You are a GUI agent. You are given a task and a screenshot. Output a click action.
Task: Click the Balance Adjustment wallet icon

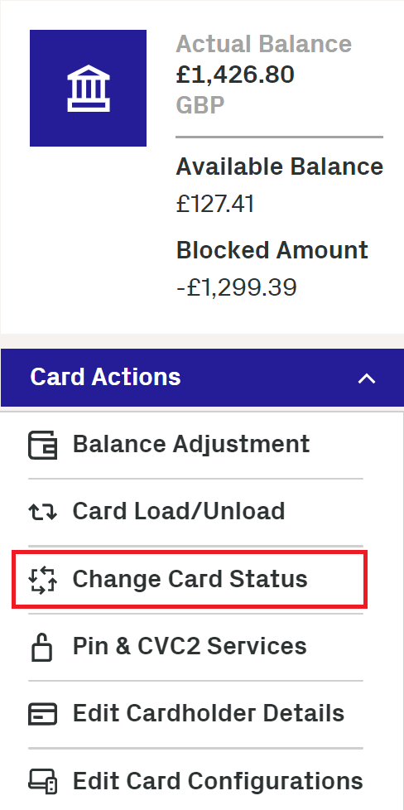42,446
